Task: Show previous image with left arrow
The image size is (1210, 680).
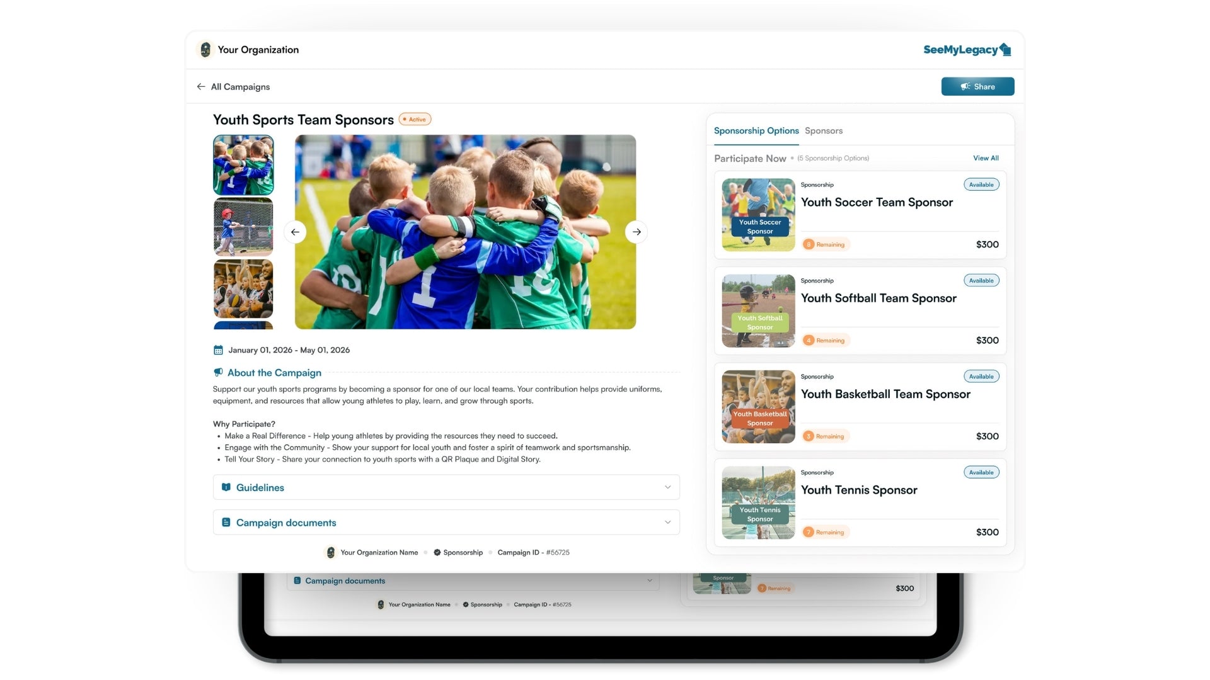Action: point(295,232)
